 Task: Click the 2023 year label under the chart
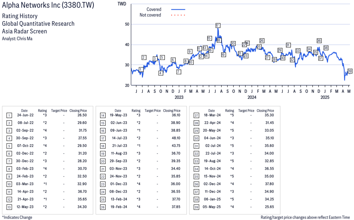pos(179,97)
